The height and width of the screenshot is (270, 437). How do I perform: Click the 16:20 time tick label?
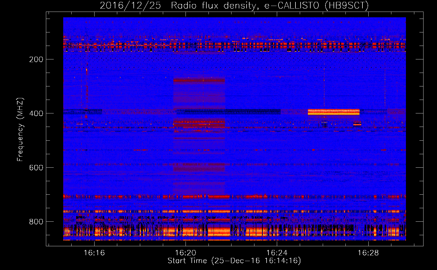click(x=186, y=253)
